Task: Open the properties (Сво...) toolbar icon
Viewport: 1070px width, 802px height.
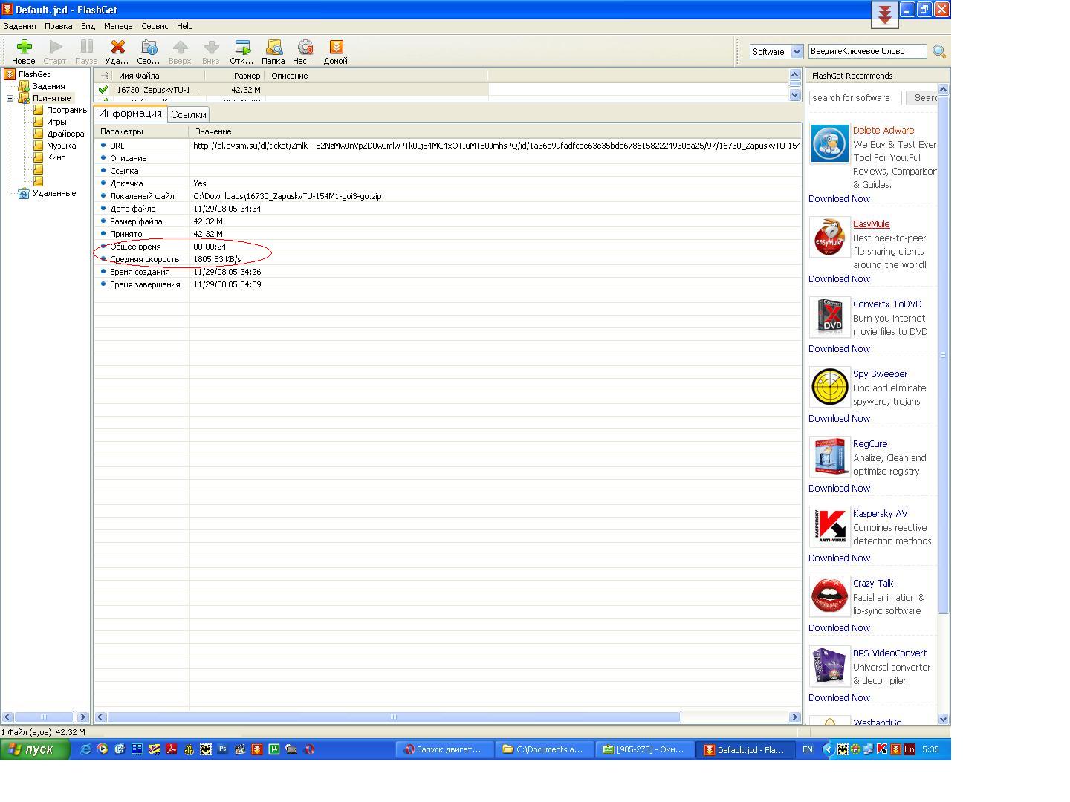Action: coord(149,47)
